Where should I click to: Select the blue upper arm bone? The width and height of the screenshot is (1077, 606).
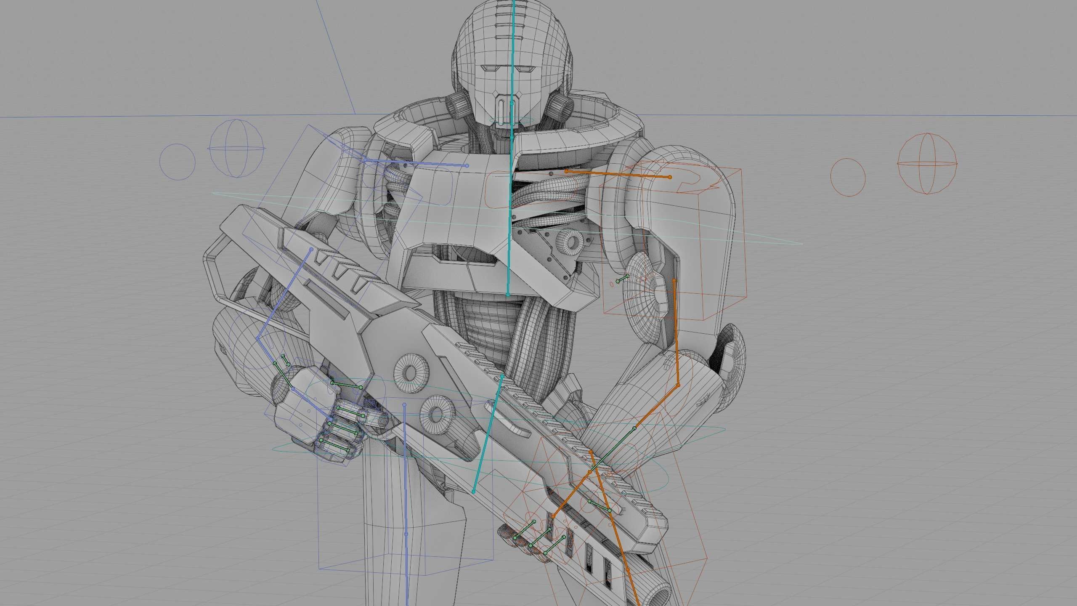tap(285, 294)
